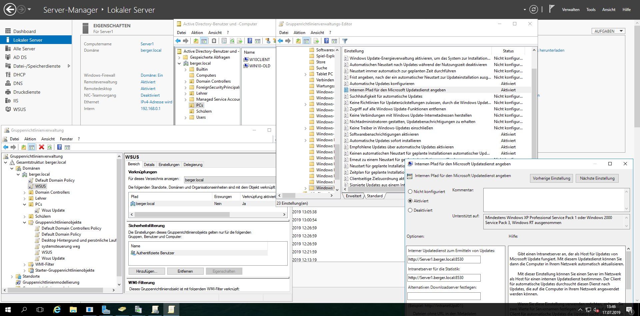Click the refresh icon in Gruppenrichtlinienverwaltung toolbar
Viewport: 640px width, 316px height.
coord(49,147)
